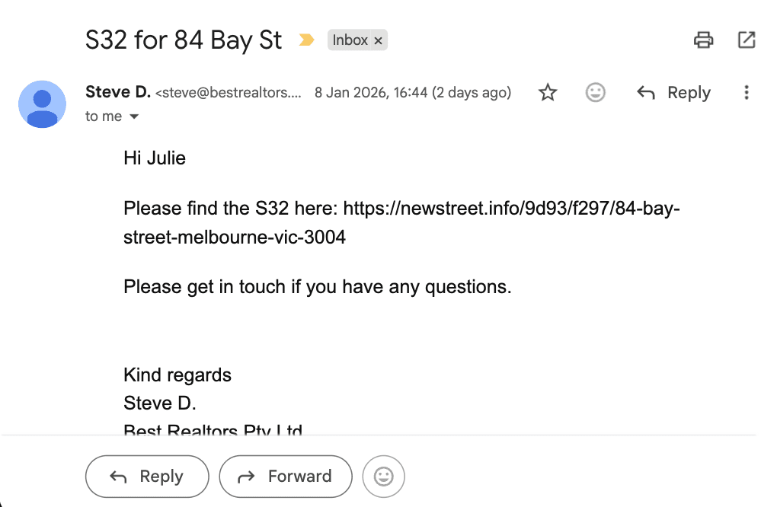Click Steve D.'s profile avatar
This screenshot has height=507, width=777.
(x=42, y=104)
